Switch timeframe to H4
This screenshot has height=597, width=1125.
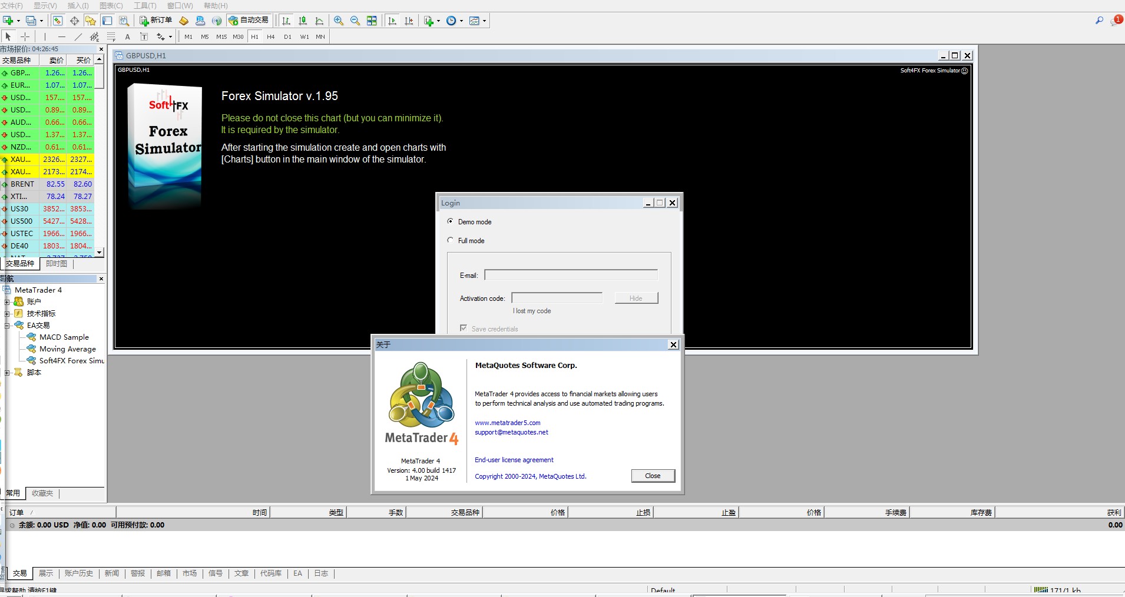tap(271, 37)
